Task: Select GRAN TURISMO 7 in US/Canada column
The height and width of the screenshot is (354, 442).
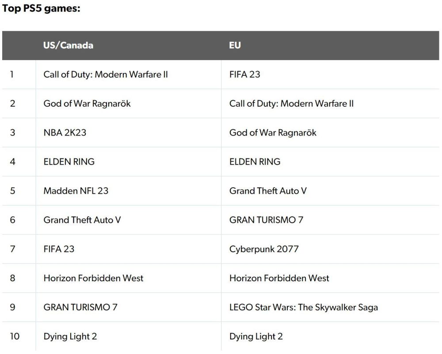Action: [80, 307]
